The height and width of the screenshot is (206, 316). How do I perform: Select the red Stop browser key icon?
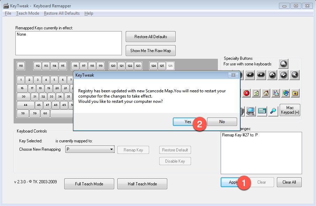click(247, 93)
